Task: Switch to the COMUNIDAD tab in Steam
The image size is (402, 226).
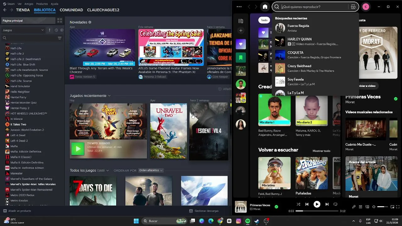Action: 71,10
